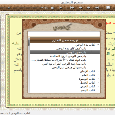
Task: Select the كتاب الحيض book title
Action: pos(87,87)
